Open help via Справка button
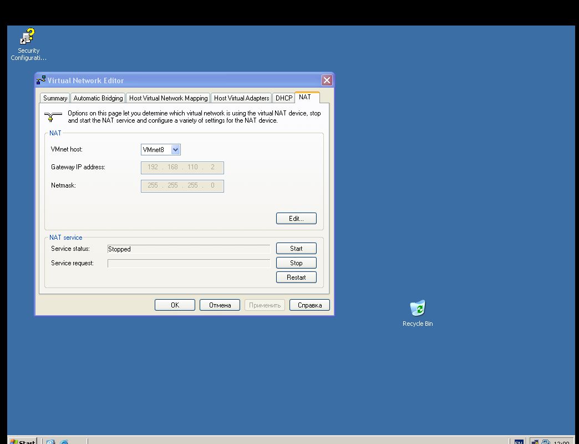Image resolution: width=579 pixels, height=444 pixels. click(x=309, y=305)
